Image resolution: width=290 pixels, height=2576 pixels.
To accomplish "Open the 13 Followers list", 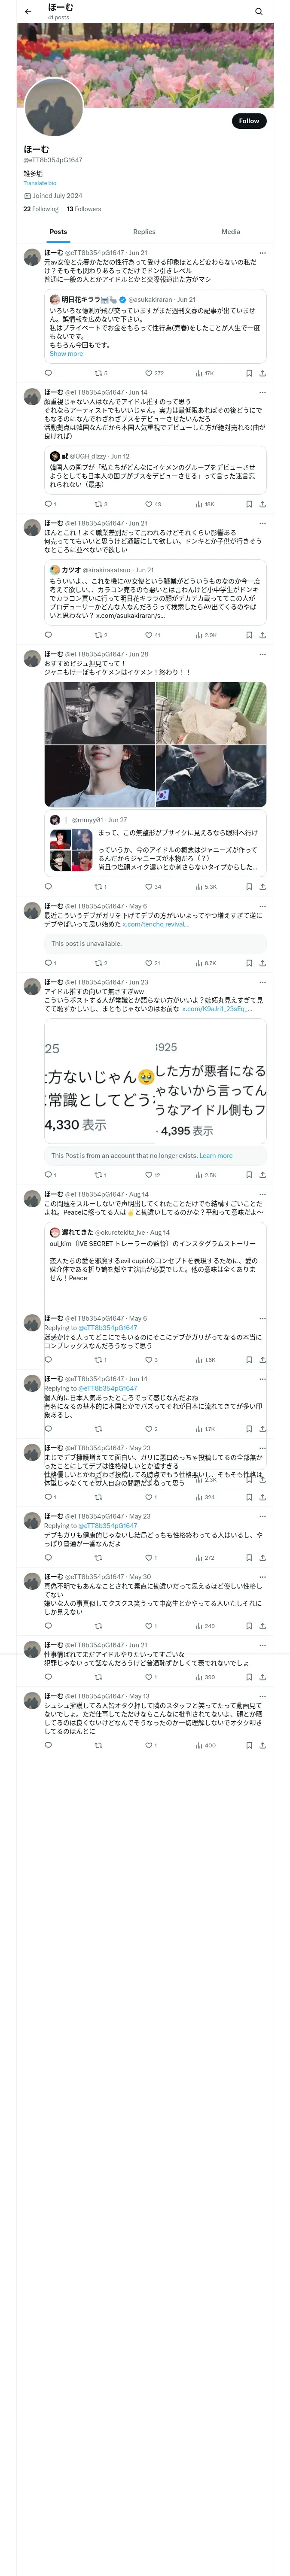I will [84, 209].
